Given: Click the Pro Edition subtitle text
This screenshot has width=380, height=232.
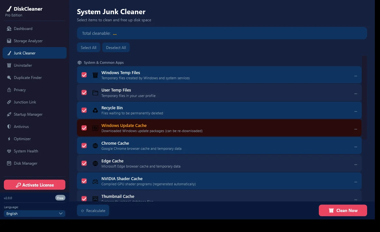Looking at the screenshot, I should [x=14, y=15].
